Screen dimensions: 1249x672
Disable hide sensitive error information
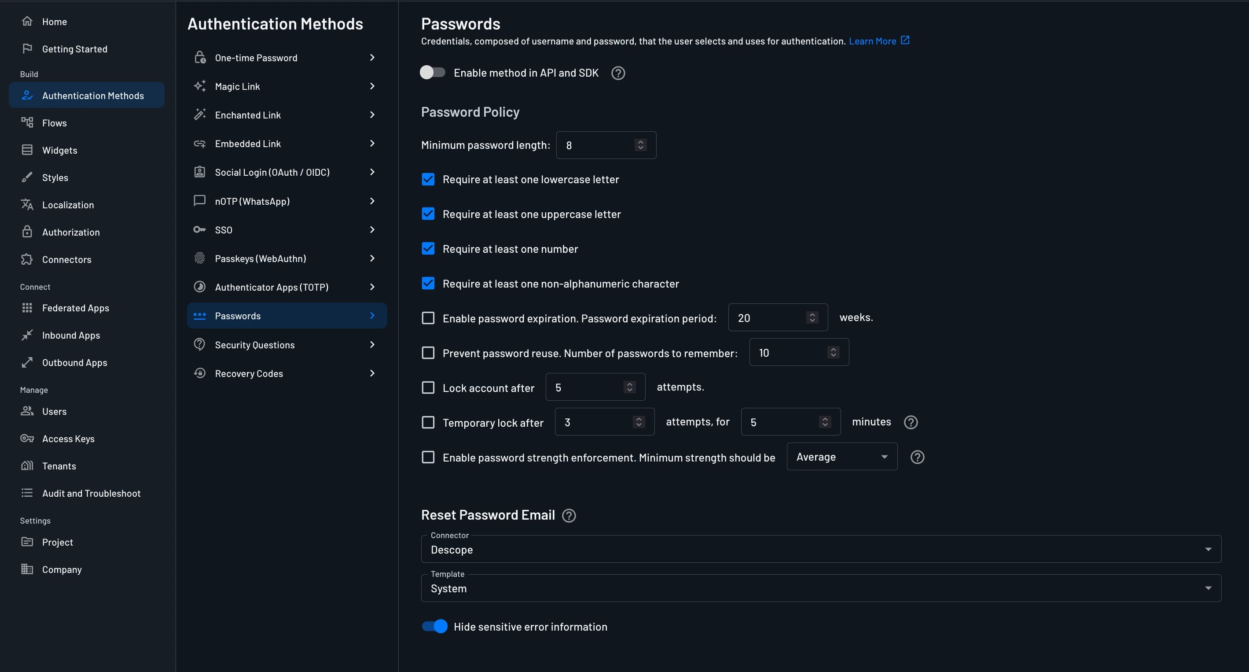tap(434, 626)
